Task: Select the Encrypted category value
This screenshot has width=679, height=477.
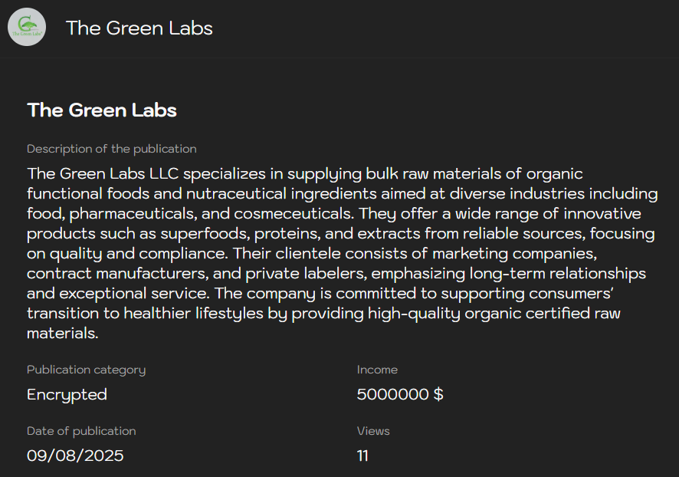Action: (x=67, y=395)
